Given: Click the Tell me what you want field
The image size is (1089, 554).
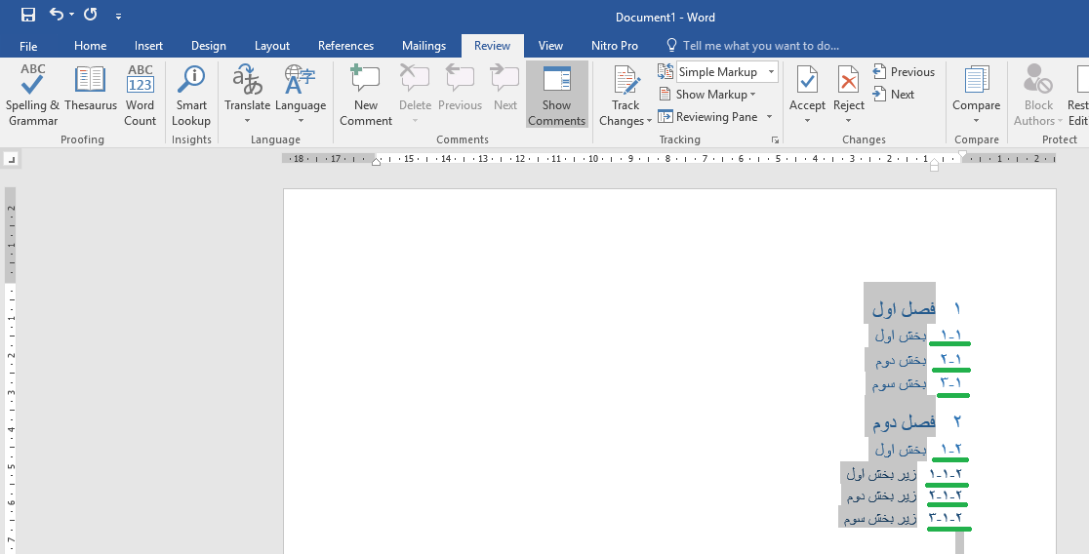Looking at the screenshot, I should point(759,46).
